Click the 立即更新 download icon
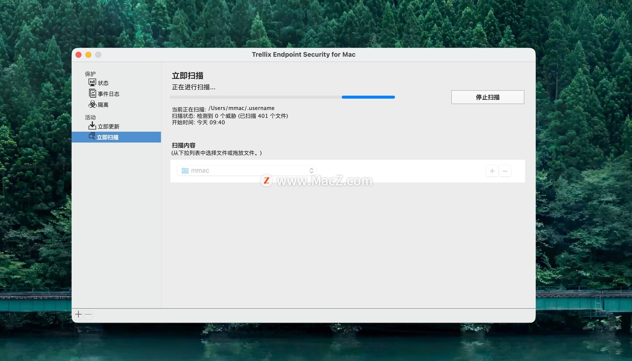 pyautogui.click(x=92, y=126)
